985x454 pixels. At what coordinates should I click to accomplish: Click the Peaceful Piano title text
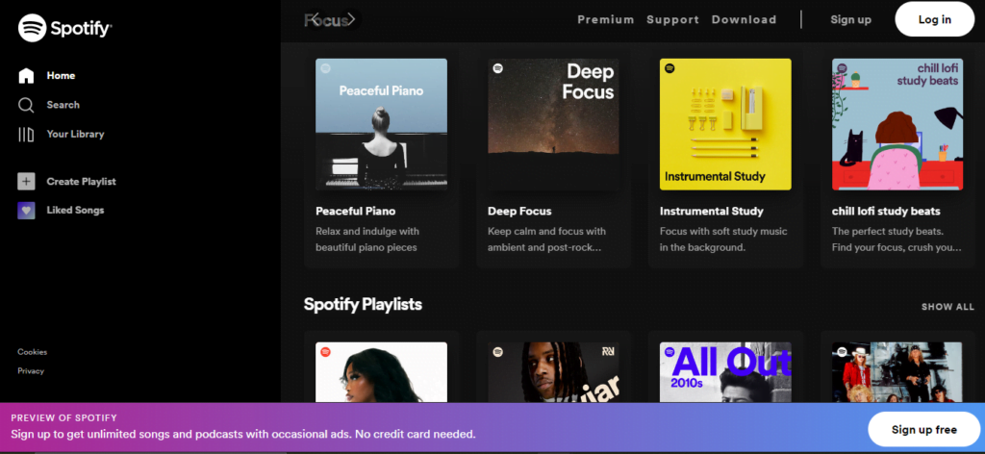coord(356,211)
